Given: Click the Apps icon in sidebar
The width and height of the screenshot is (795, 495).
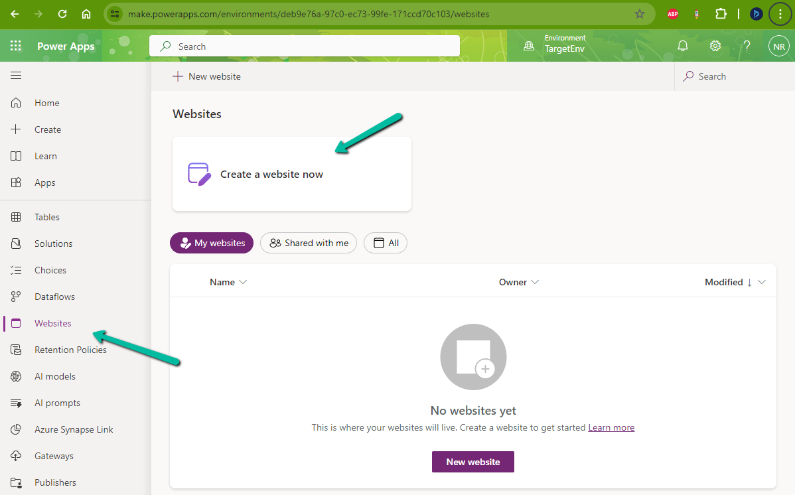Looking at the screenshot, I should 16,182.
